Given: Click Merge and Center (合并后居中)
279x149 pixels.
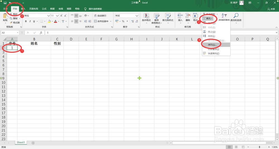Looking at the screenshot, I should pos(101,21).
